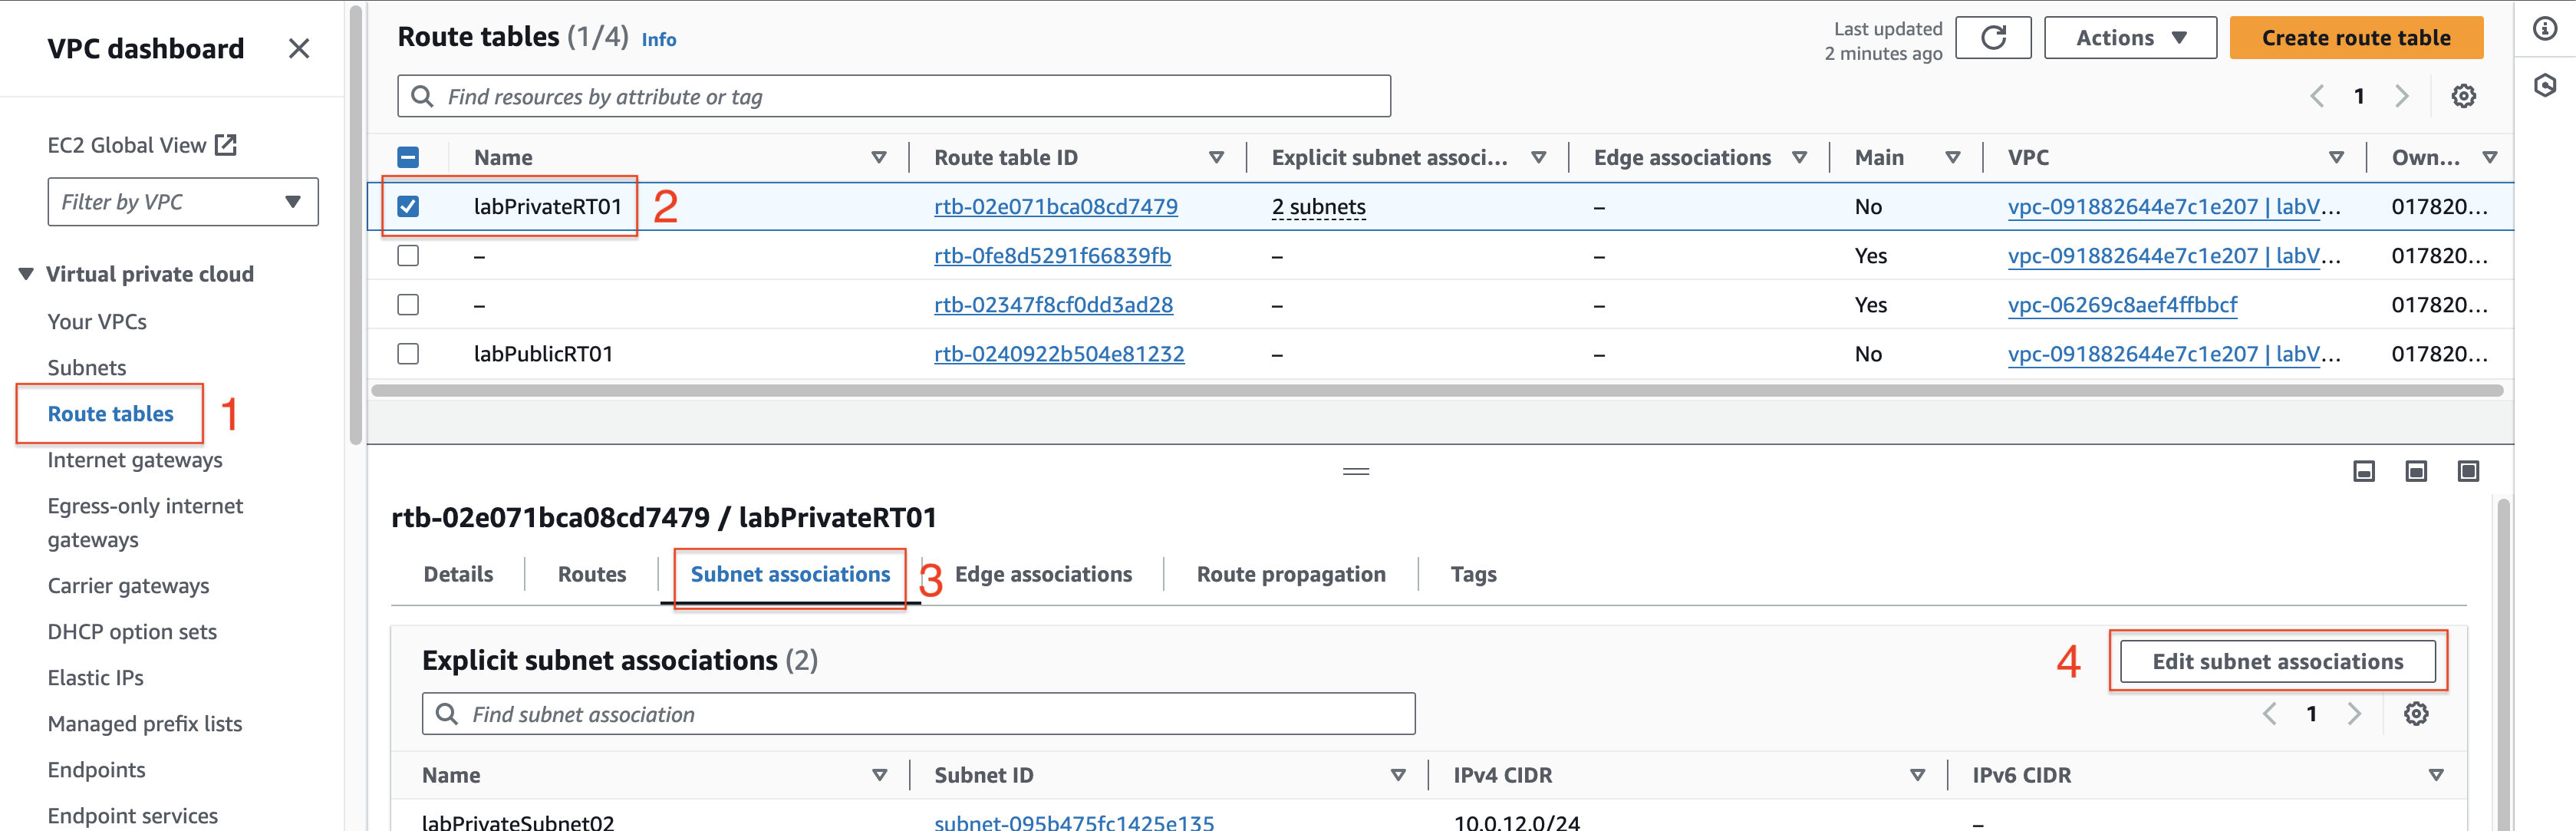Viewport: 2576px width, 831px height.
Task: Open the Filter by VPC dropdown
Action: click(x=183, y=202)
